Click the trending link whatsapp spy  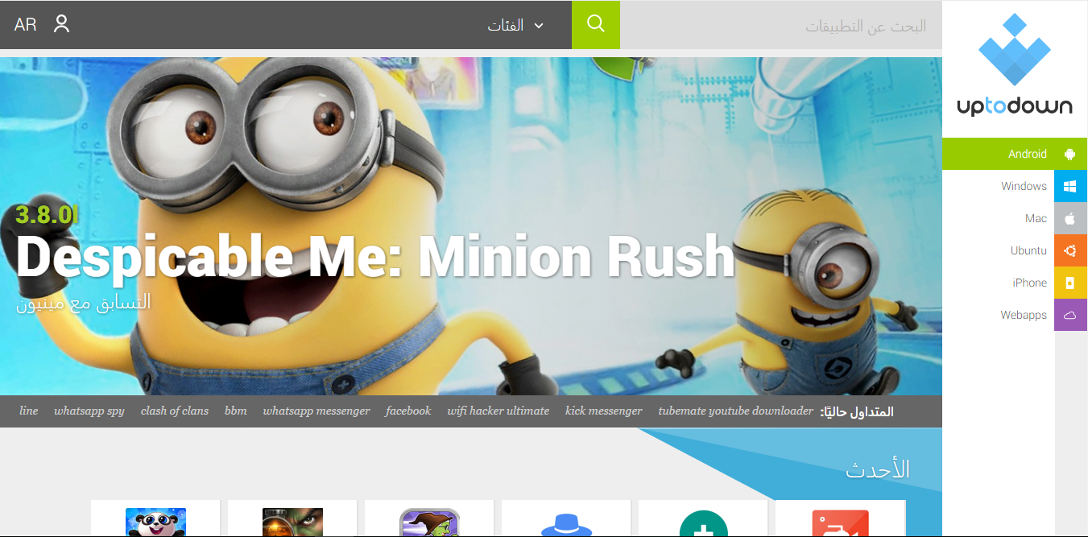89,411
